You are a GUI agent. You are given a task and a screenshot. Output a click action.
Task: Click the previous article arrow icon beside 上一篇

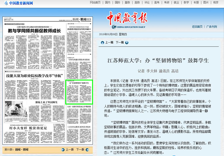102,42
